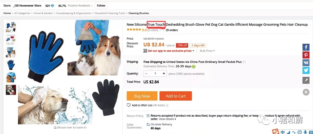The image size is (313, 134).
Task: Open Household Cleaning Tools breadcrumb
Action: tap(110, 13)
